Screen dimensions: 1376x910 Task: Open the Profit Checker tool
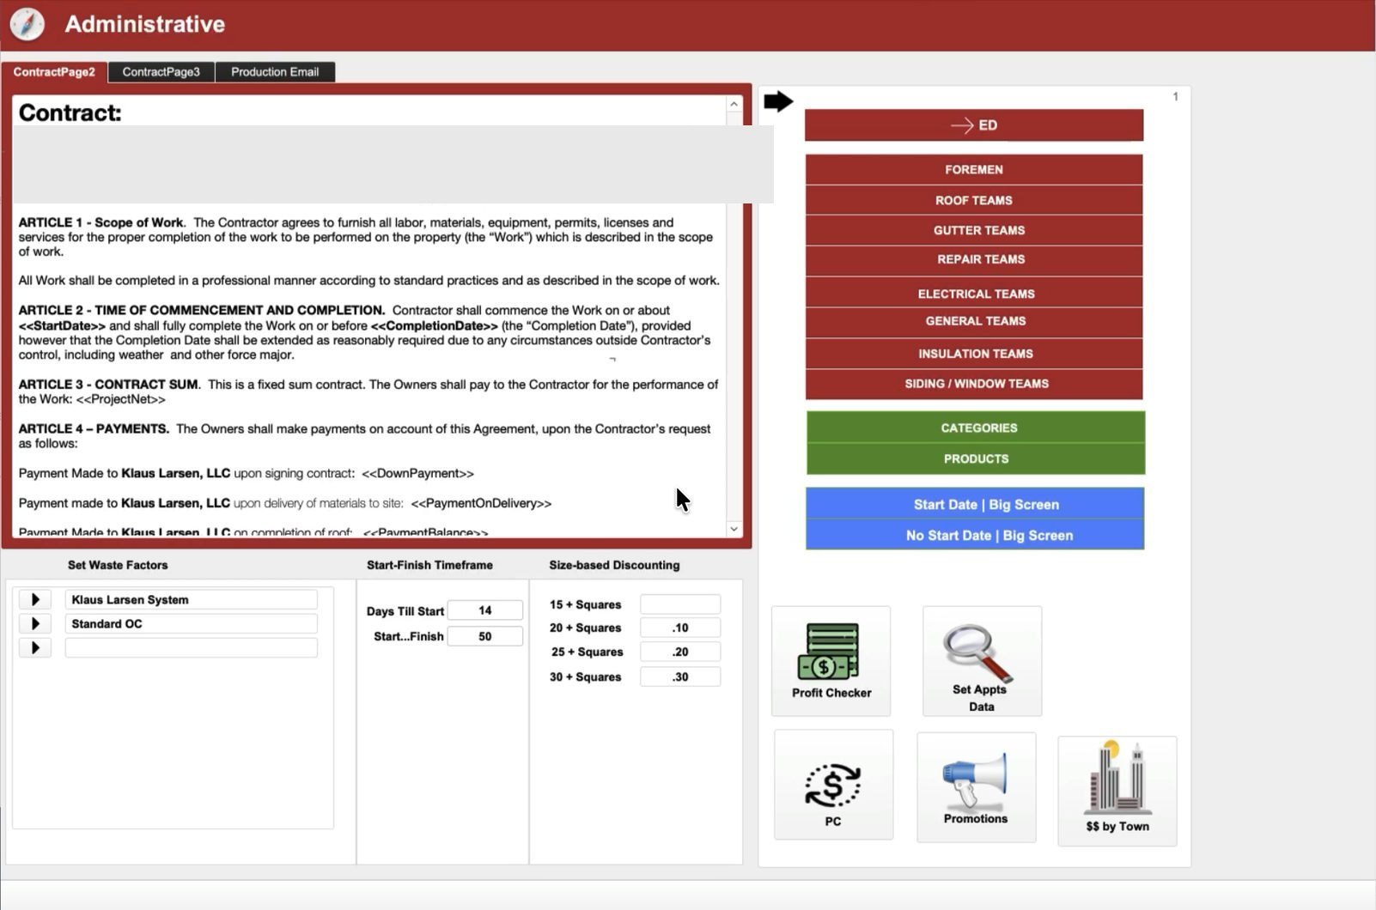(x=831, y=661)
